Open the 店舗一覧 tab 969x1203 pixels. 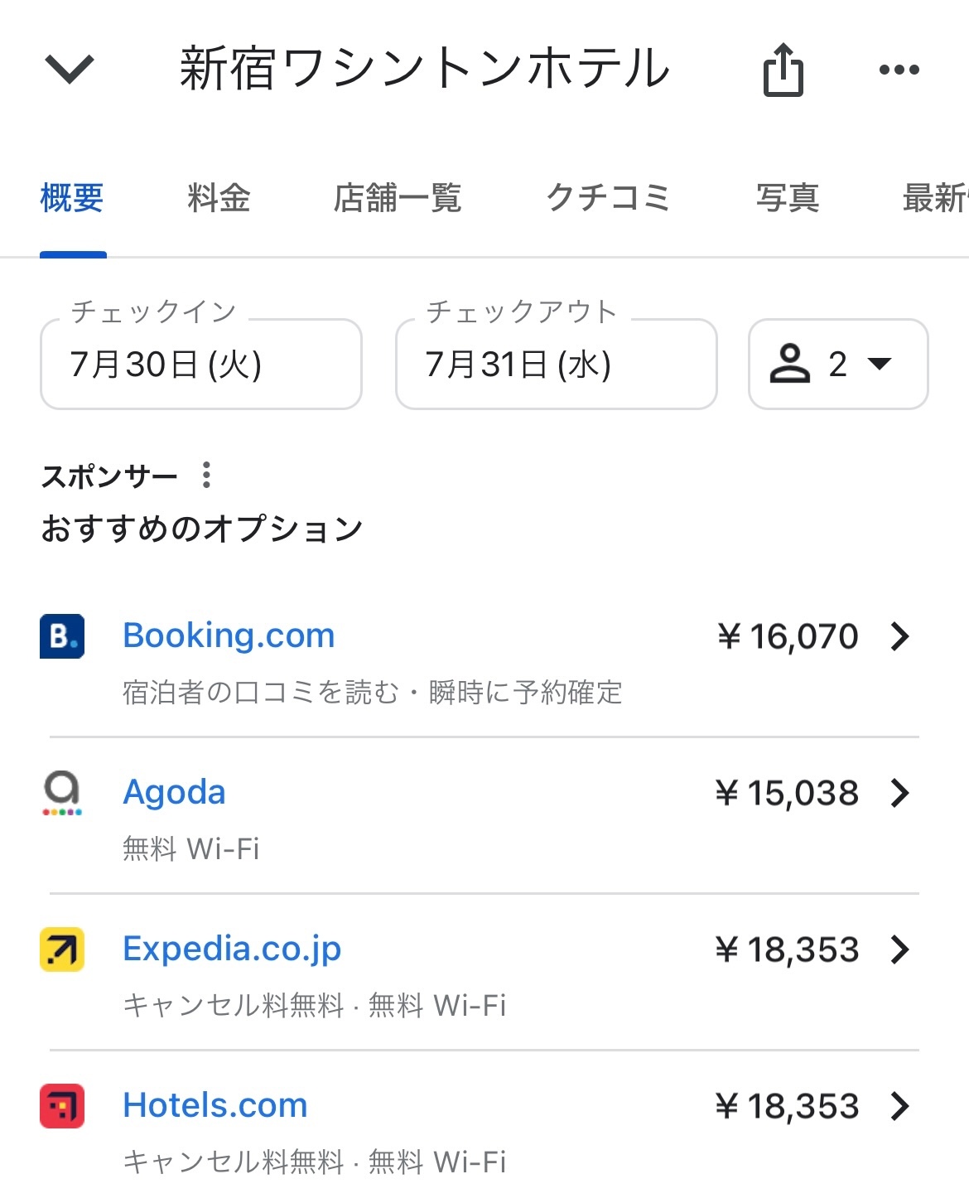(398, 199)
